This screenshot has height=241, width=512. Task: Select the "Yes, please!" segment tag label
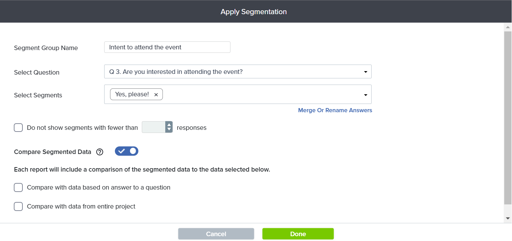(x=132, y=94)
